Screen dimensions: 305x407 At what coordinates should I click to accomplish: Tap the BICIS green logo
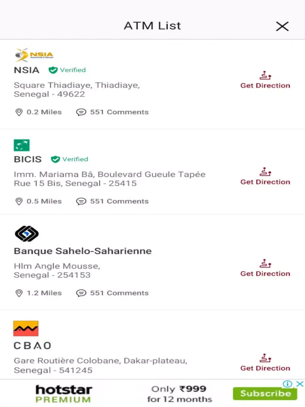point(22,145)
